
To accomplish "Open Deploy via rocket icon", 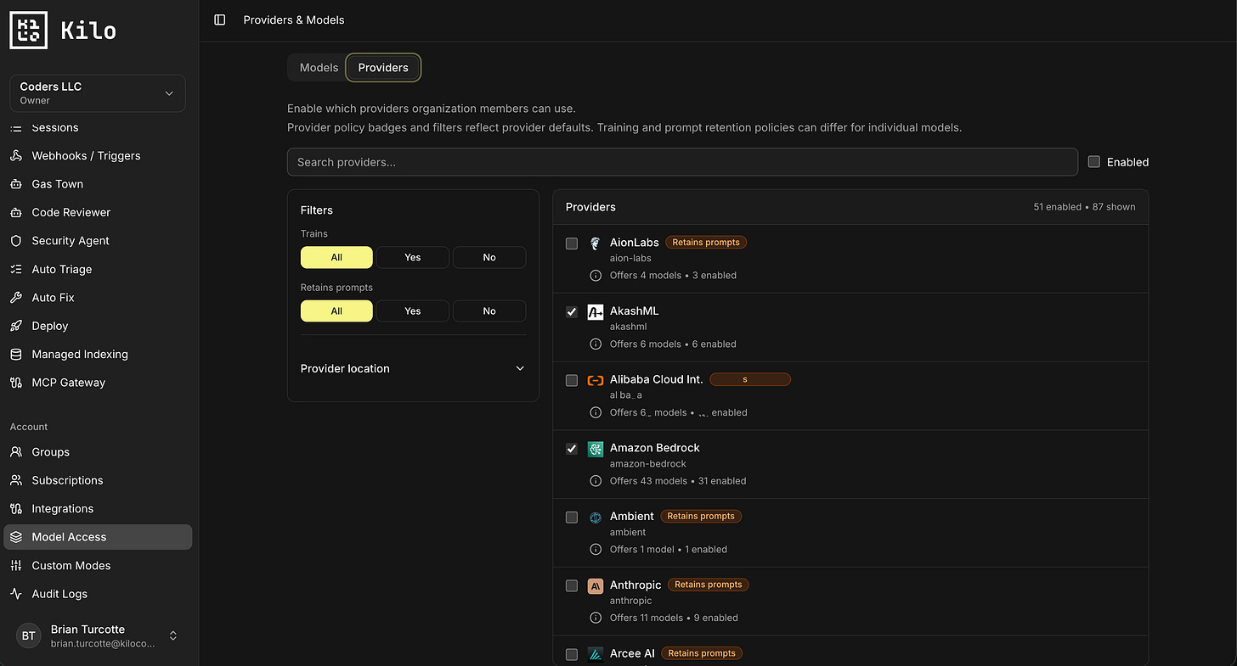I will click(x=15, y=326).
